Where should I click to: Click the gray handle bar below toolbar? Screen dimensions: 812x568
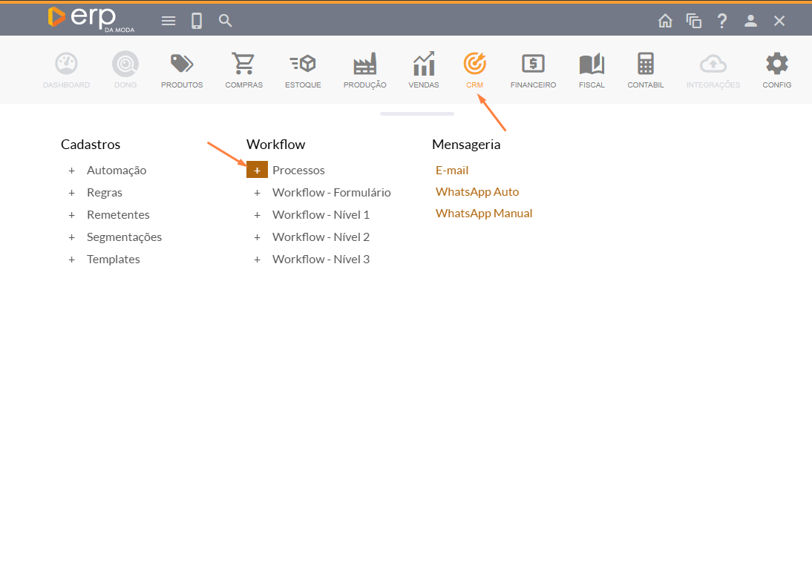[416, 114]
